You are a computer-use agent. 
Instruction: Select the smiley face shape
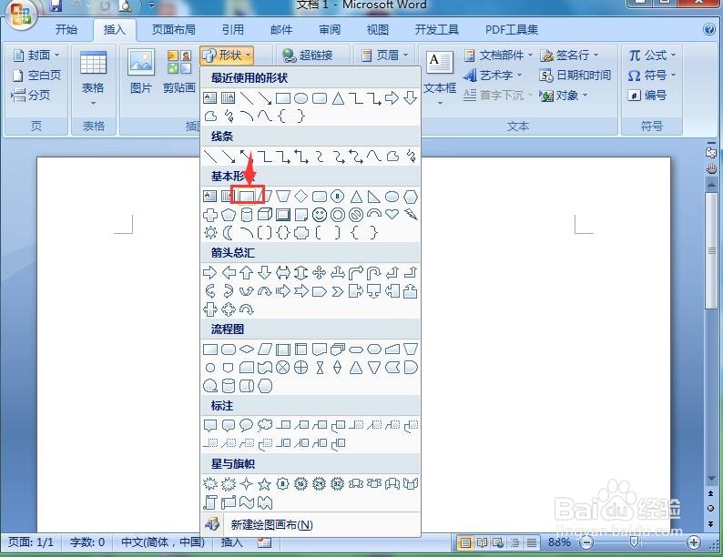pos(319,215)
